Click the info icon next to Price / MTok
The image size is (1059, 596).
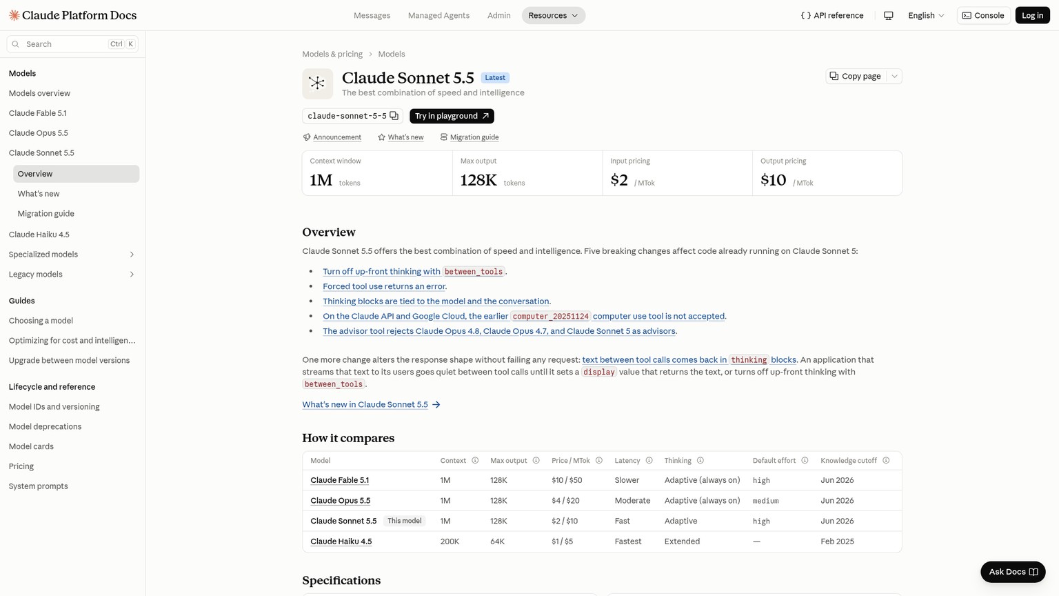coord(599,461)
